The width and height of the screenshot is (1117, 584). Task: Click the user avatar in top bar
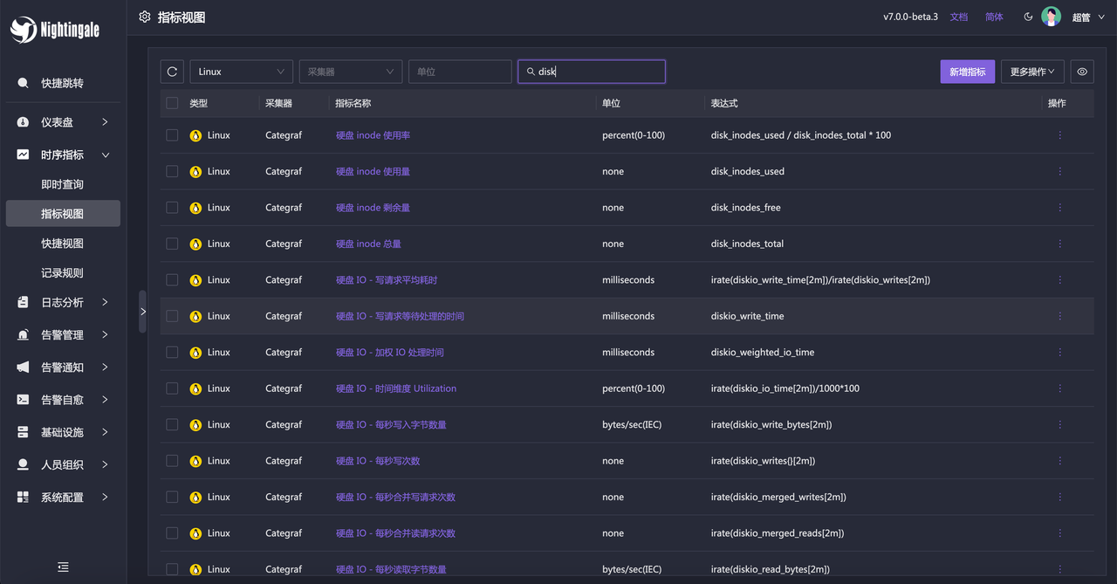(x=1051, y=17)
